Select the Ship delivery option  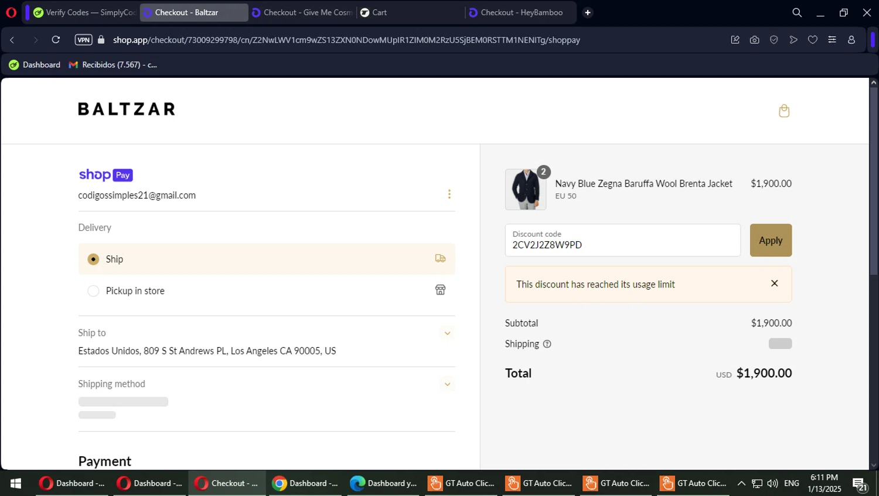point(267,259)
